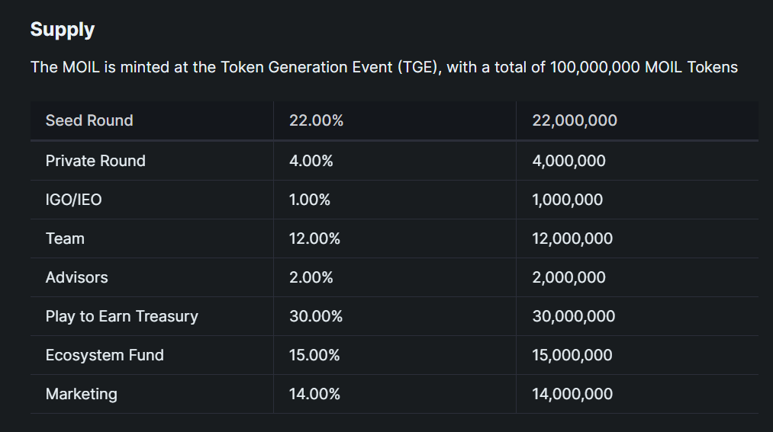Click the 12,000,000 token amount cell
This screenshot has width=773, height=432.
click(572, 238)
